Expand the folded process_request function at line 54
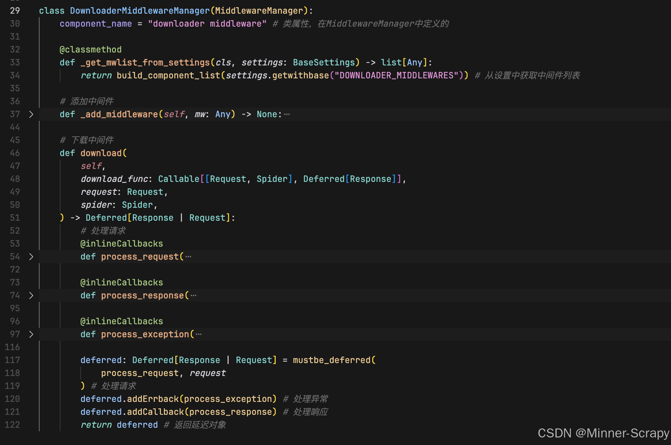The height and width of the screenshot is (445, 671). pos(31,257)
